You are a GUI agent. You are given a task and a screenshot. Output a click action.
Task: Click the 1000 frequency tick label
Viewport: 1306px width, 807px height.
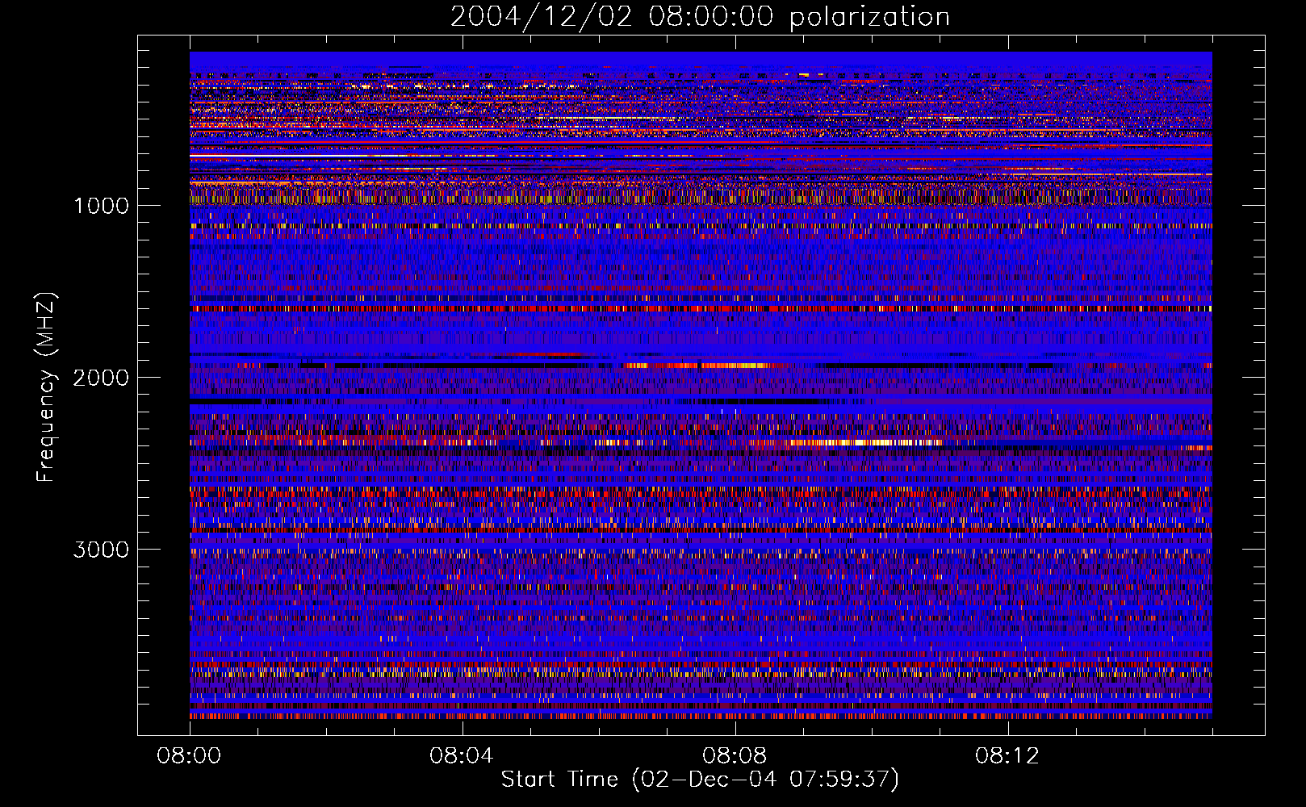point(101,206)
